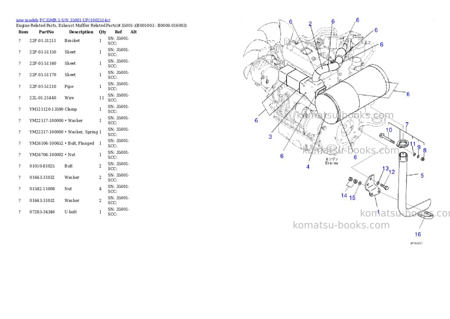Click the "U-bolt" description
450x319 pixels.
coord(71,212)
